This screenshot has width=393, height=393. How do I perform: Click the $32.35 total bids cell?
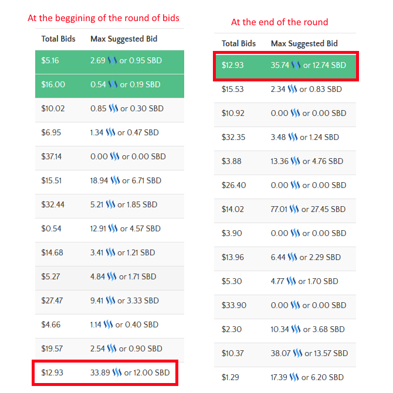(x=233, y=138)
